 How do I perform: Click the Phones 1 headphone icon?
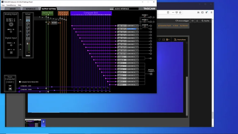[154, 17]
